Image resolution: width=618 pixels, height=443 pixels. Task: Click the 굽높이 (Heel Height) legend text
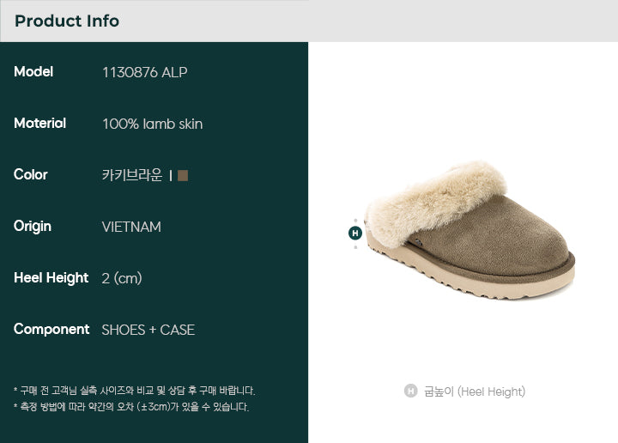(475, 391)
